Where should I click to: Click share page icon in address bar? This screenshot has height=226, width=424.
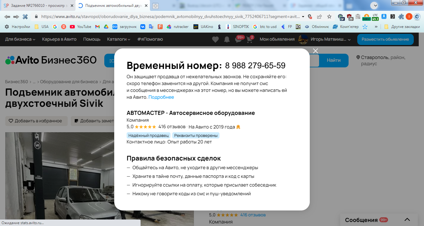pyautogui.click(x=319, y=17)
